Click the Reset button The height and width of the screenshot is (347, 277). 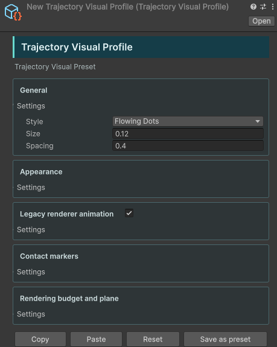pyautogui.click(x=153, y=339)
